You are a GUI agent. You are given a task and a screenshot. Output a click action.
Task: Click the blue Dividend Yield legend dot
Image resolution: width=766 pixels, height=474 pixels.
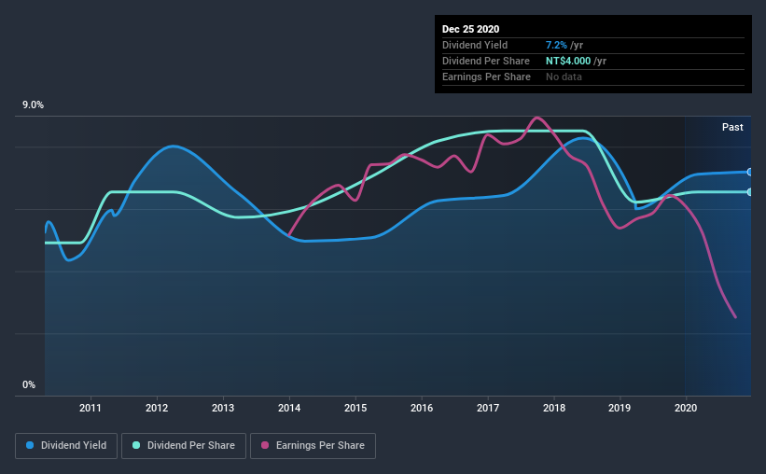point(30,445)
